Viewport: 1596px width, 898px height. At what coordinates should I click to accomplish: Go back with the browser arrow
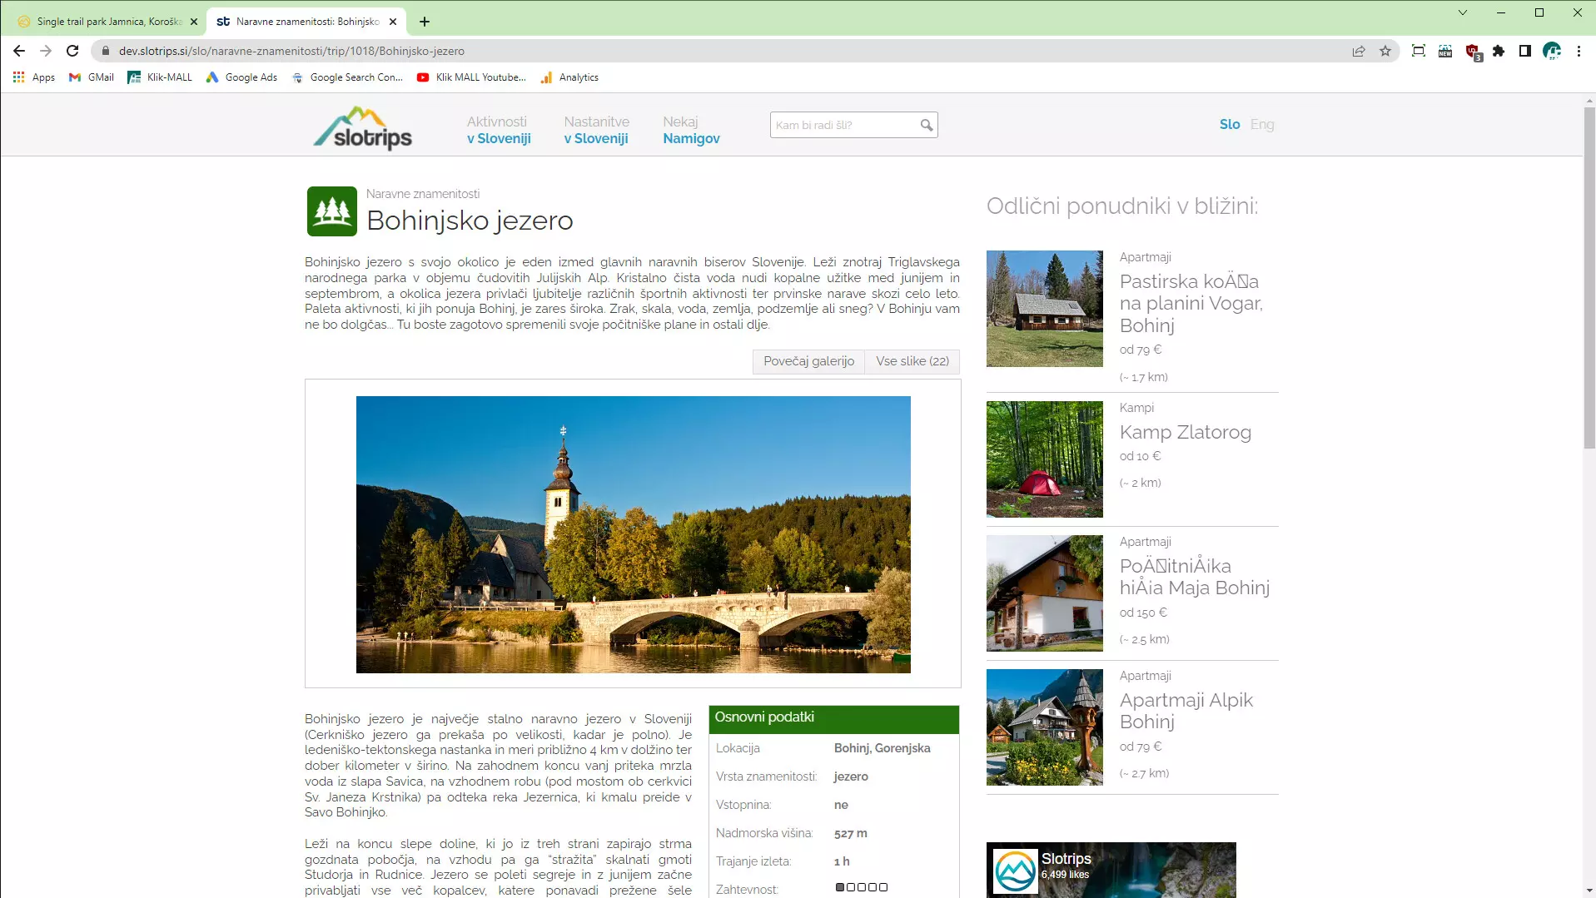tap(18, 51)
